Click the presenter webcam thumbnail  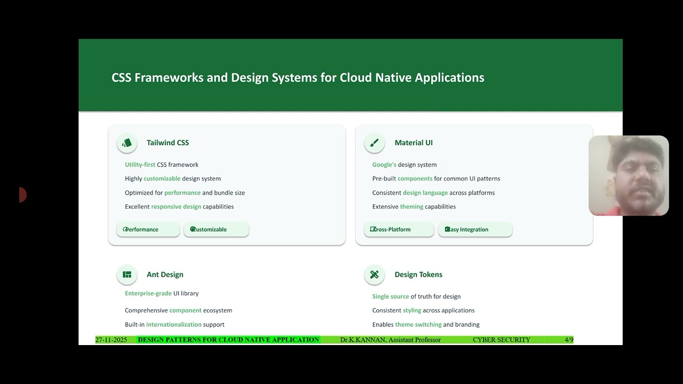(629, 175)
